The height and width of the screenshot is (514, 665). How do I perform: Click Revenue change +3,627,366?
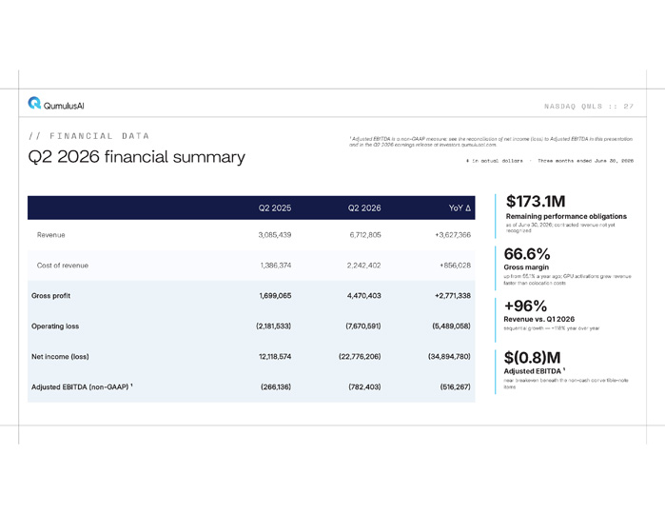click(x=453, y=235)
